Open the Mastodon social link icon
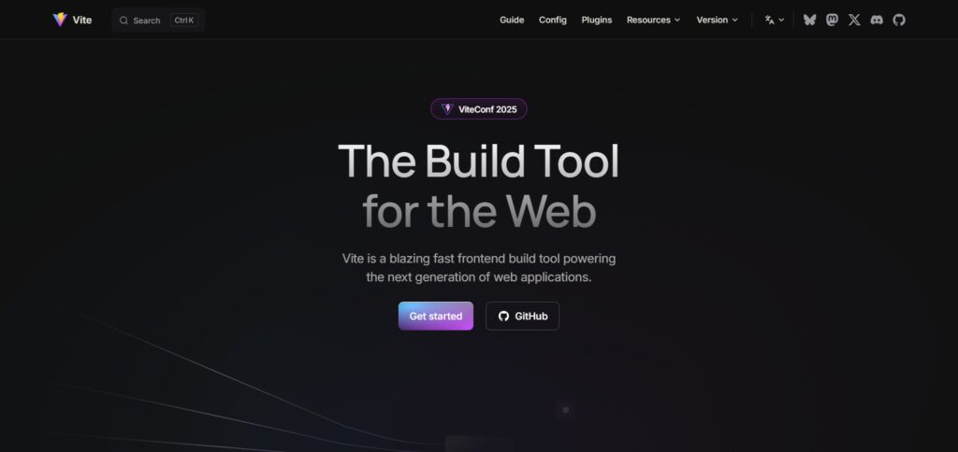Image resolution: width=958 pixels, height=452 pixels. 832,21
